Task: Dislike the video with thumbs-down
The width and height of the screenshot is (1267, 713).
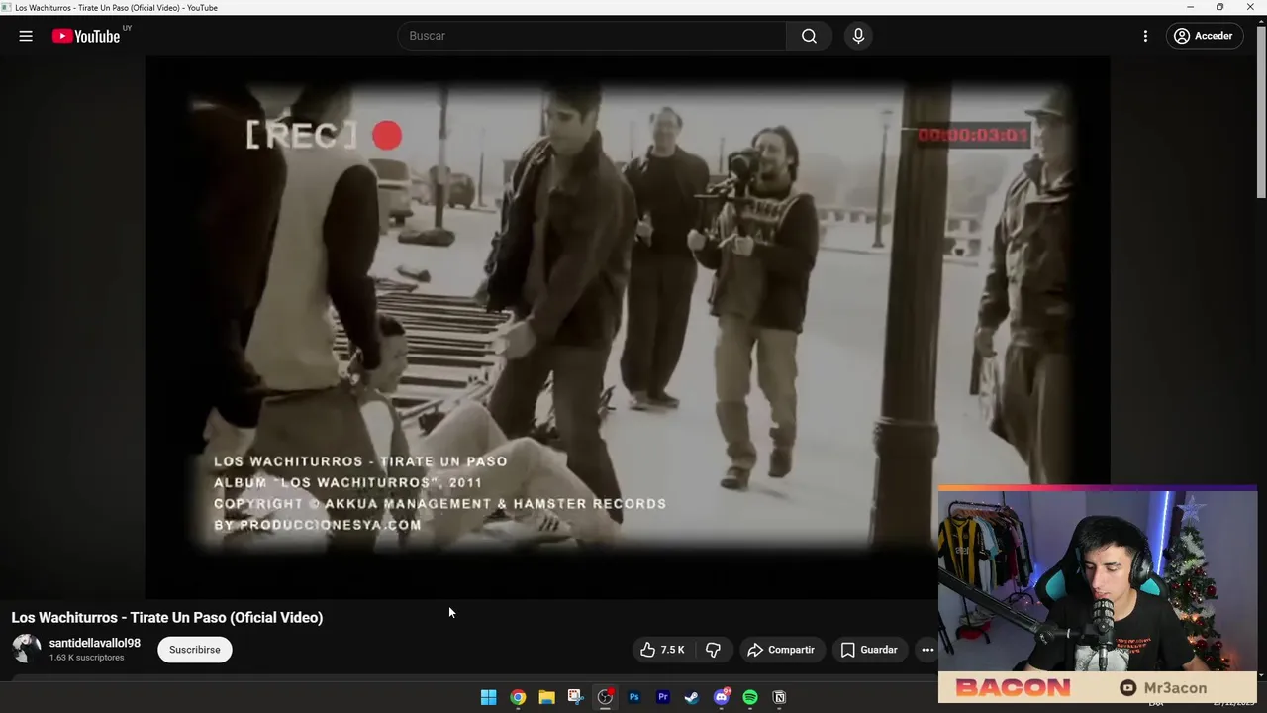Action: coord(713,650)
